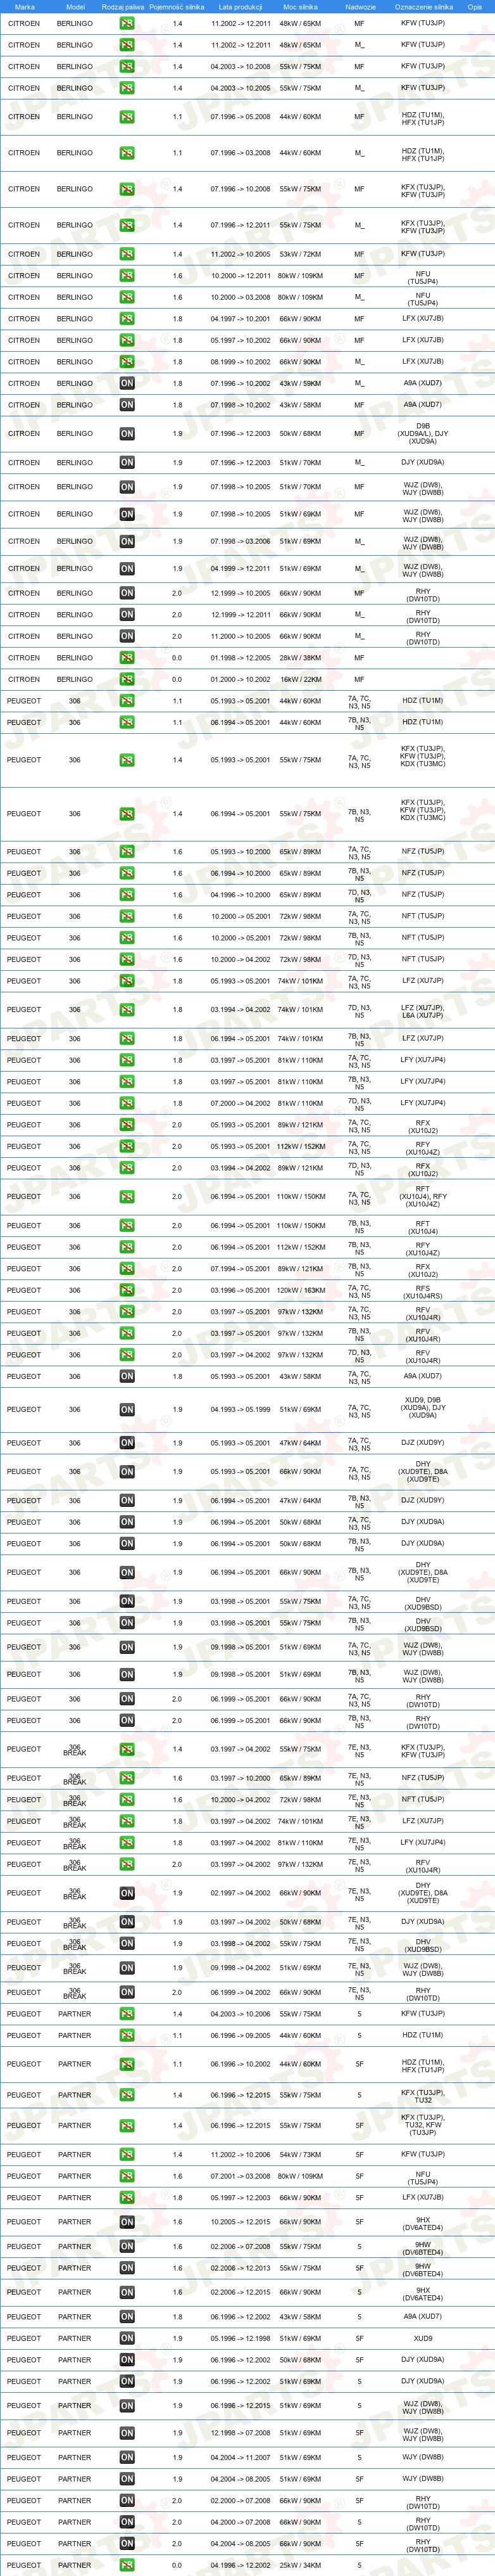Click petrol icon in Partner NFU 80kW / 109KM row
The width and height of the screenshot is (495, 2576).
(x=127, y=2177)
